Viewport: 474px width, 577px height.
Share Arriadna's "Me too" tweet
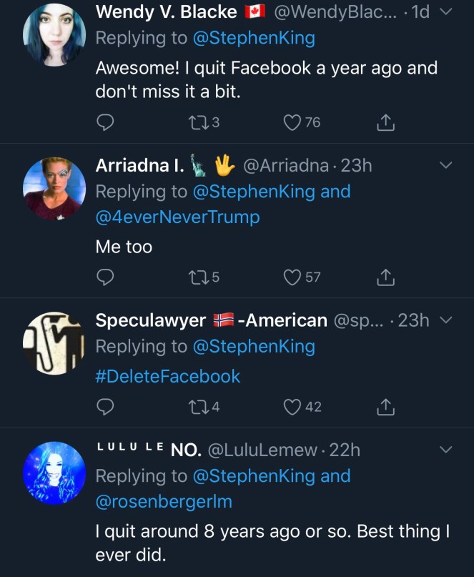click(x=385, y=277)
